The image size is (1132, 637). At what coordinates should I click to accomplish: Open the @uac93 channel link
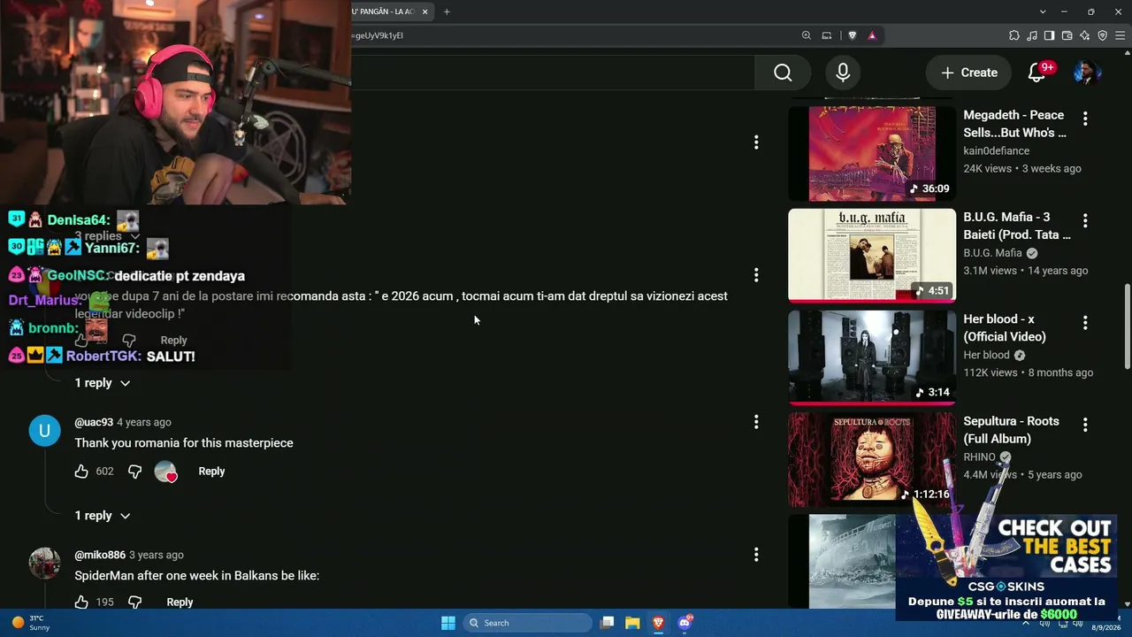94,422
